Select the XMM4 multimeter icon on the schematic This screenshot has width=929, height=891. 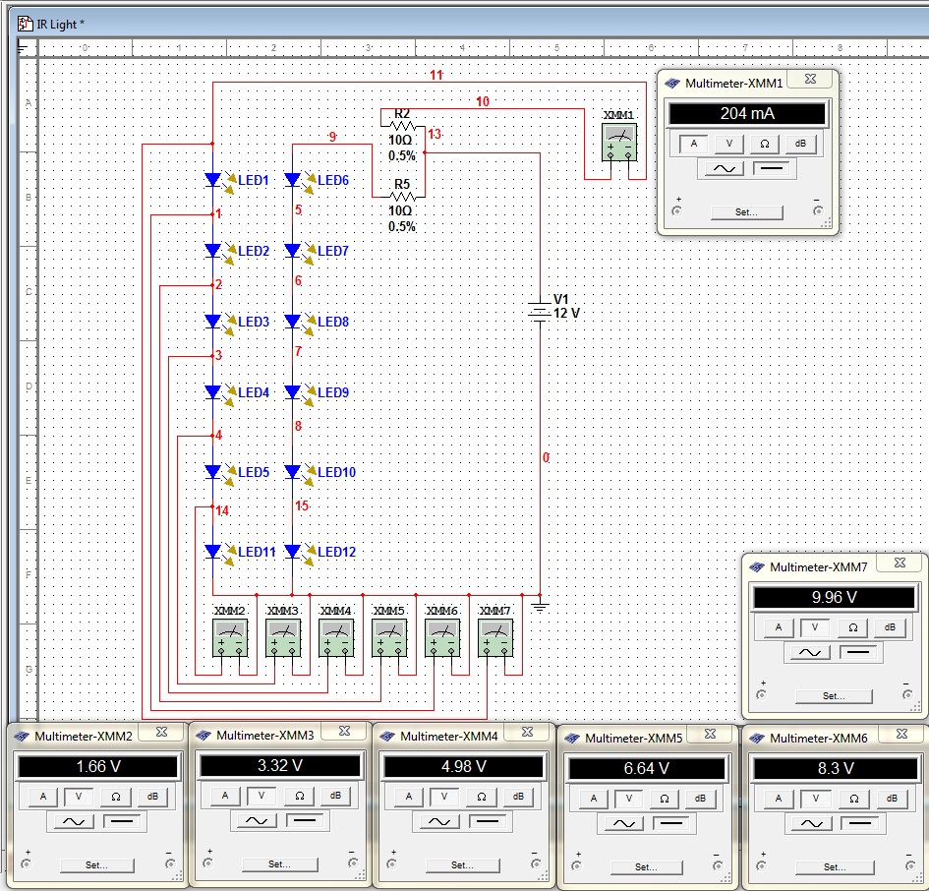pos(336,638)
